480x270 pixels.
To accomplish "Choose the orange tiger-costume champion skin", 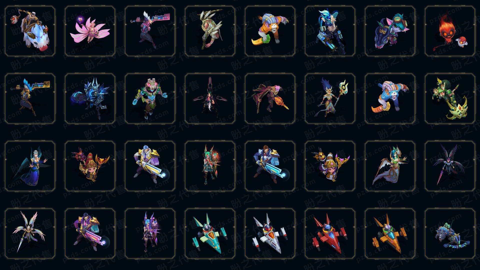I will point(270,31).
